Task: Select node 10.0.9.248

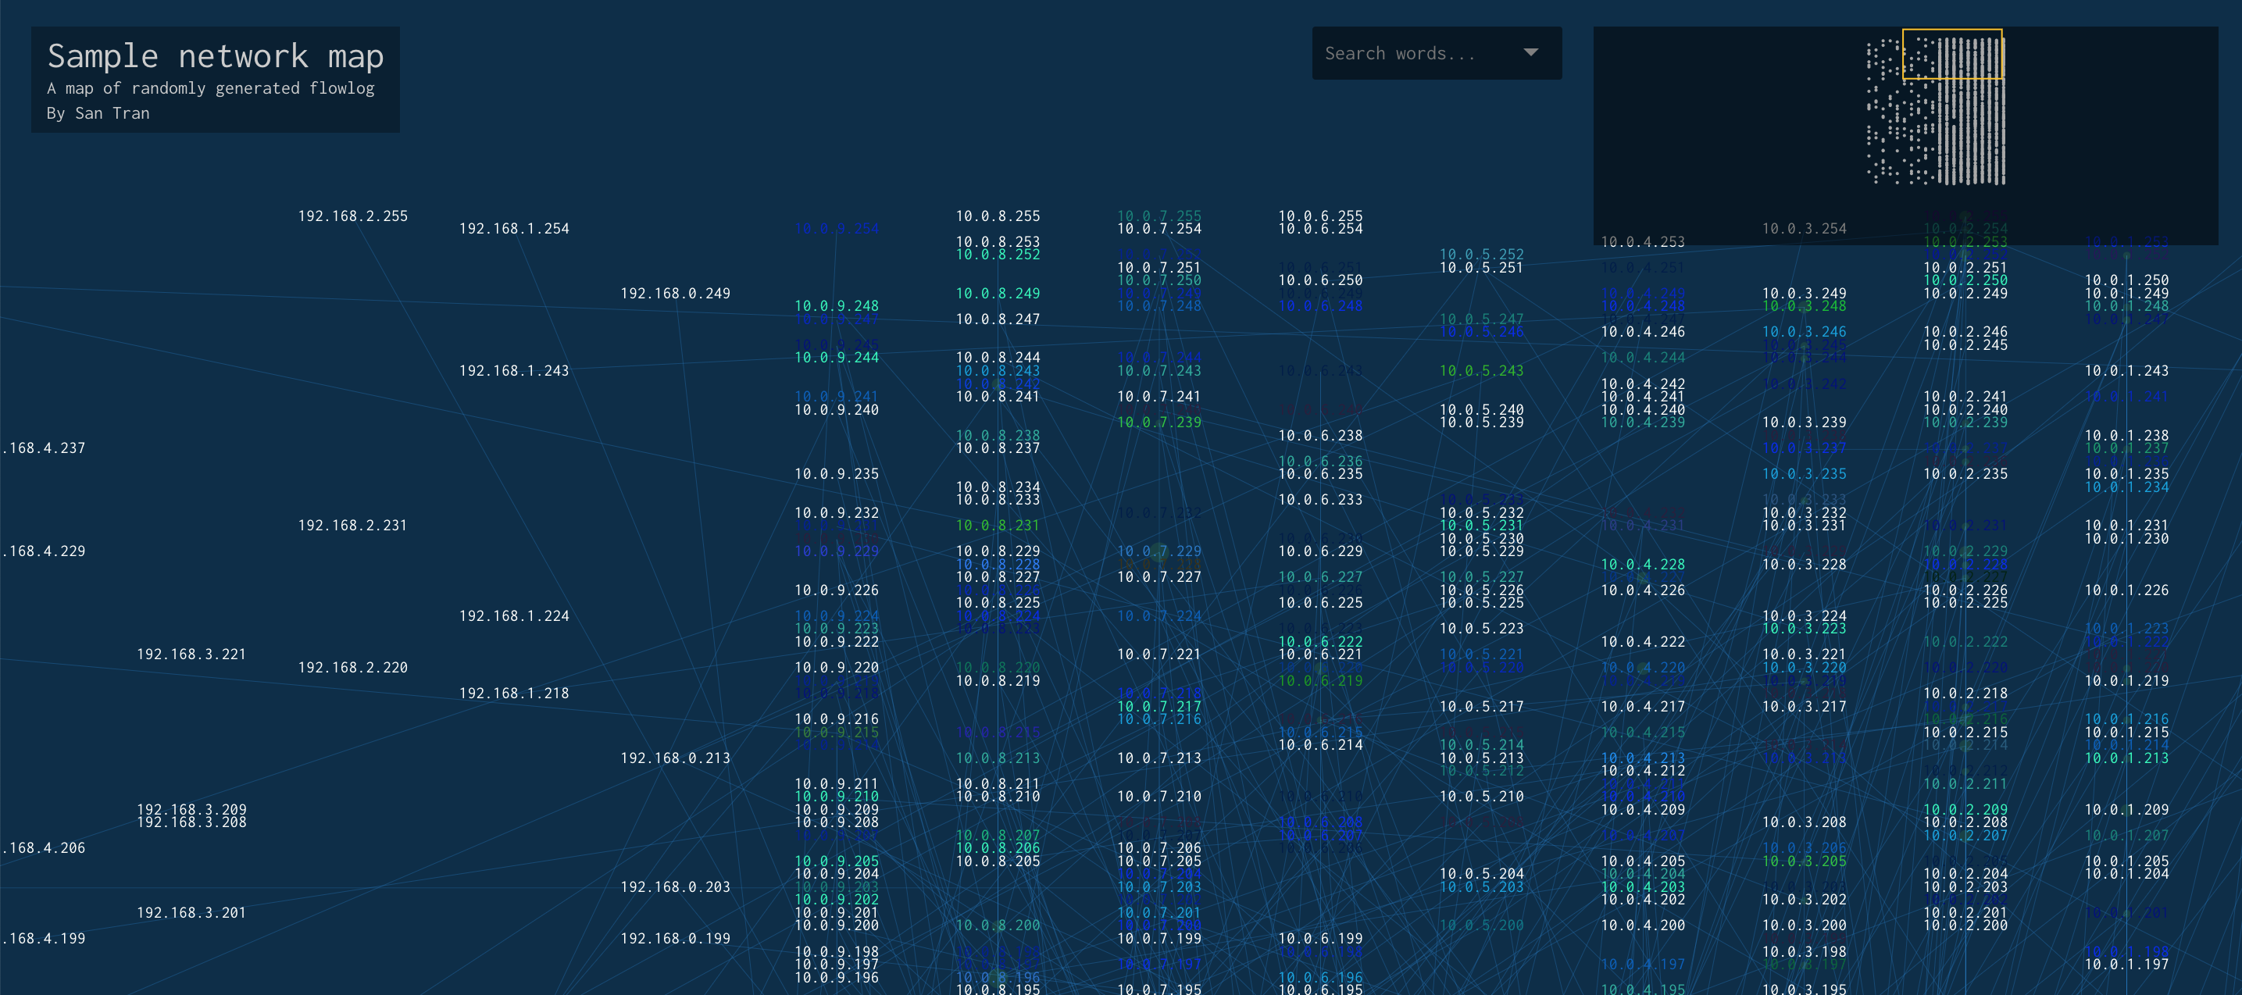Action: pyautogui.click(x=836, y=306)
